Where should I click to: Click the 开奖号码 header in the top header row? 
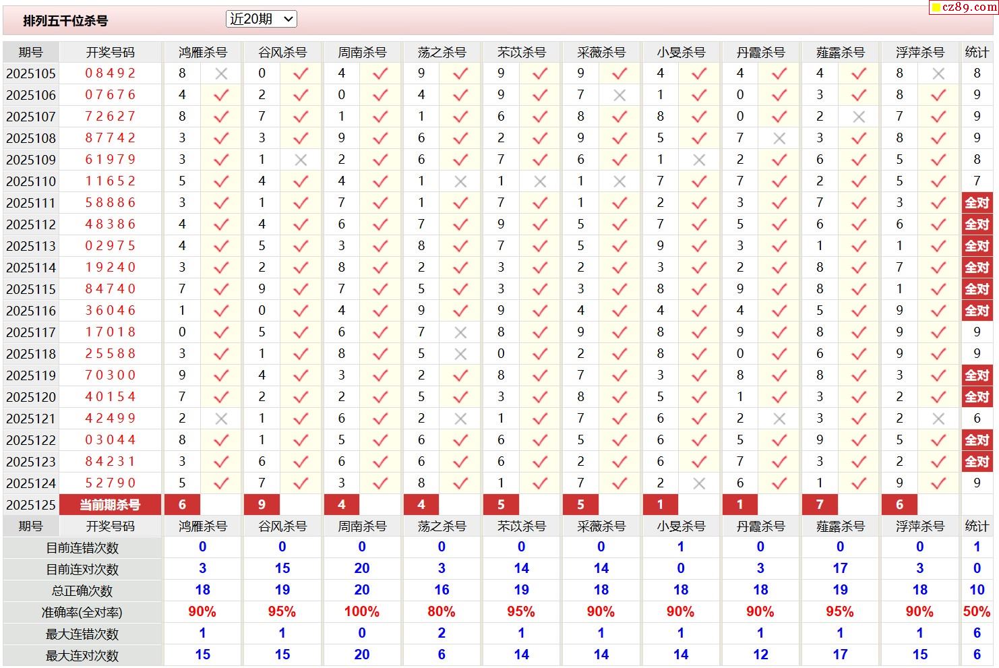pos(111,53)
